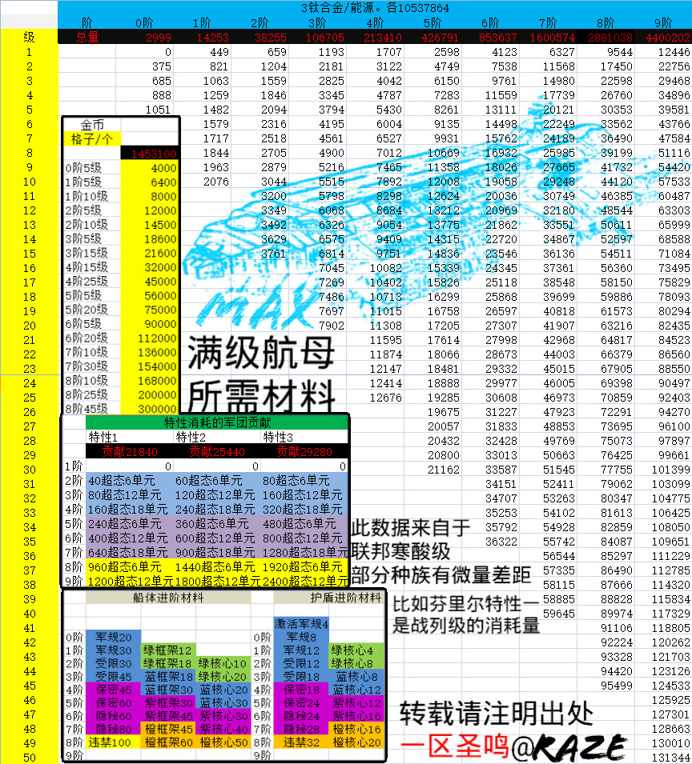Select cell '1200超态12单元'

pos(130,582)
